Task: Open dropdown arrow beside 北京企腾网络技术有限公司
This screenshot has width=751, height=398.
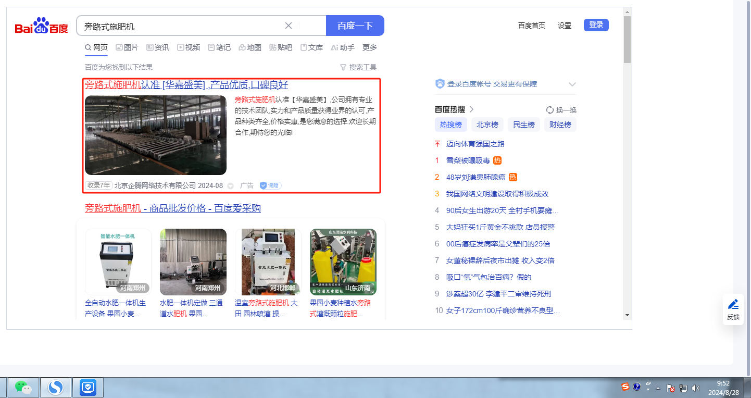Action: [x=231, y=186]
